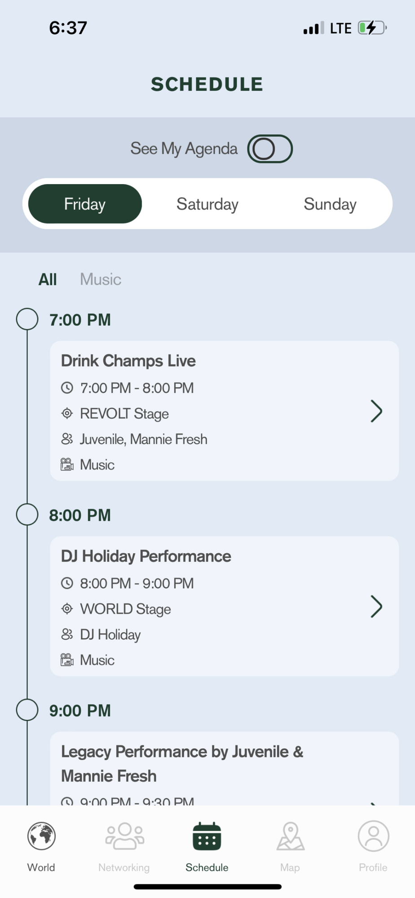Tap the Schedule calendar icon

207,836
